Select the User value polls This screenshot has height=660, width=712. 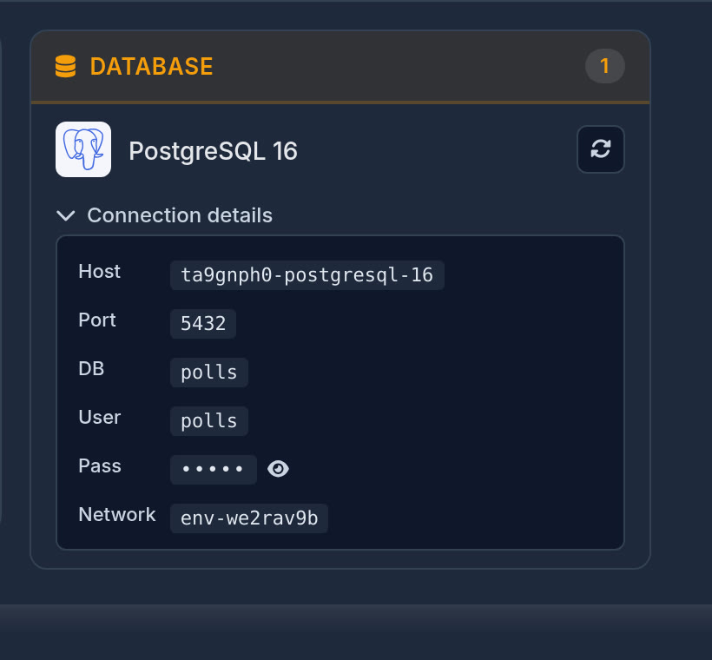209,420
